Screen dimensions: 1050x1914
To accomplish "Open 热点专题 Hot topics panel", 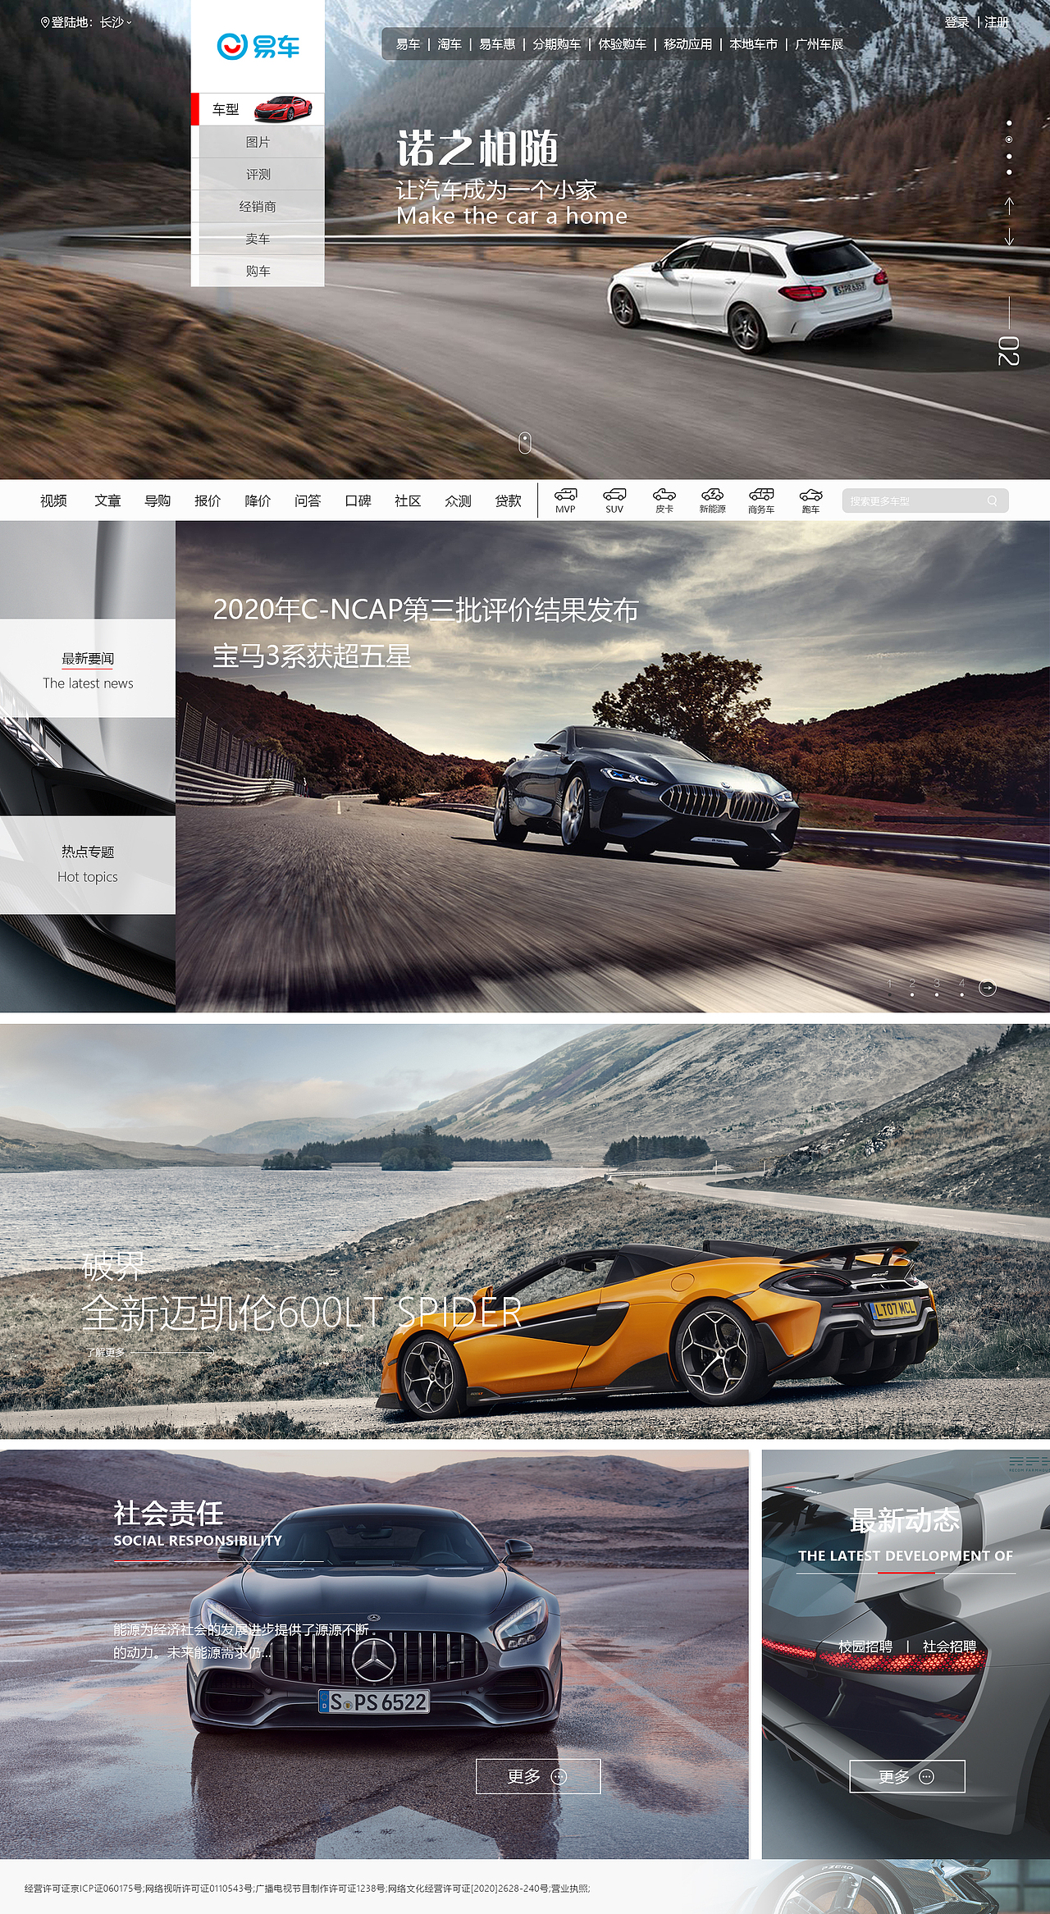I will (x=88, y=865).
